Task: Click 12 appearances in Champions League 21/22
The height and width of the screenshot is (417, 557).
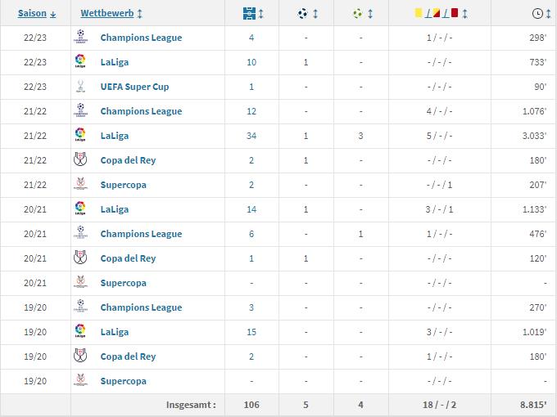Action: (251, 111)
